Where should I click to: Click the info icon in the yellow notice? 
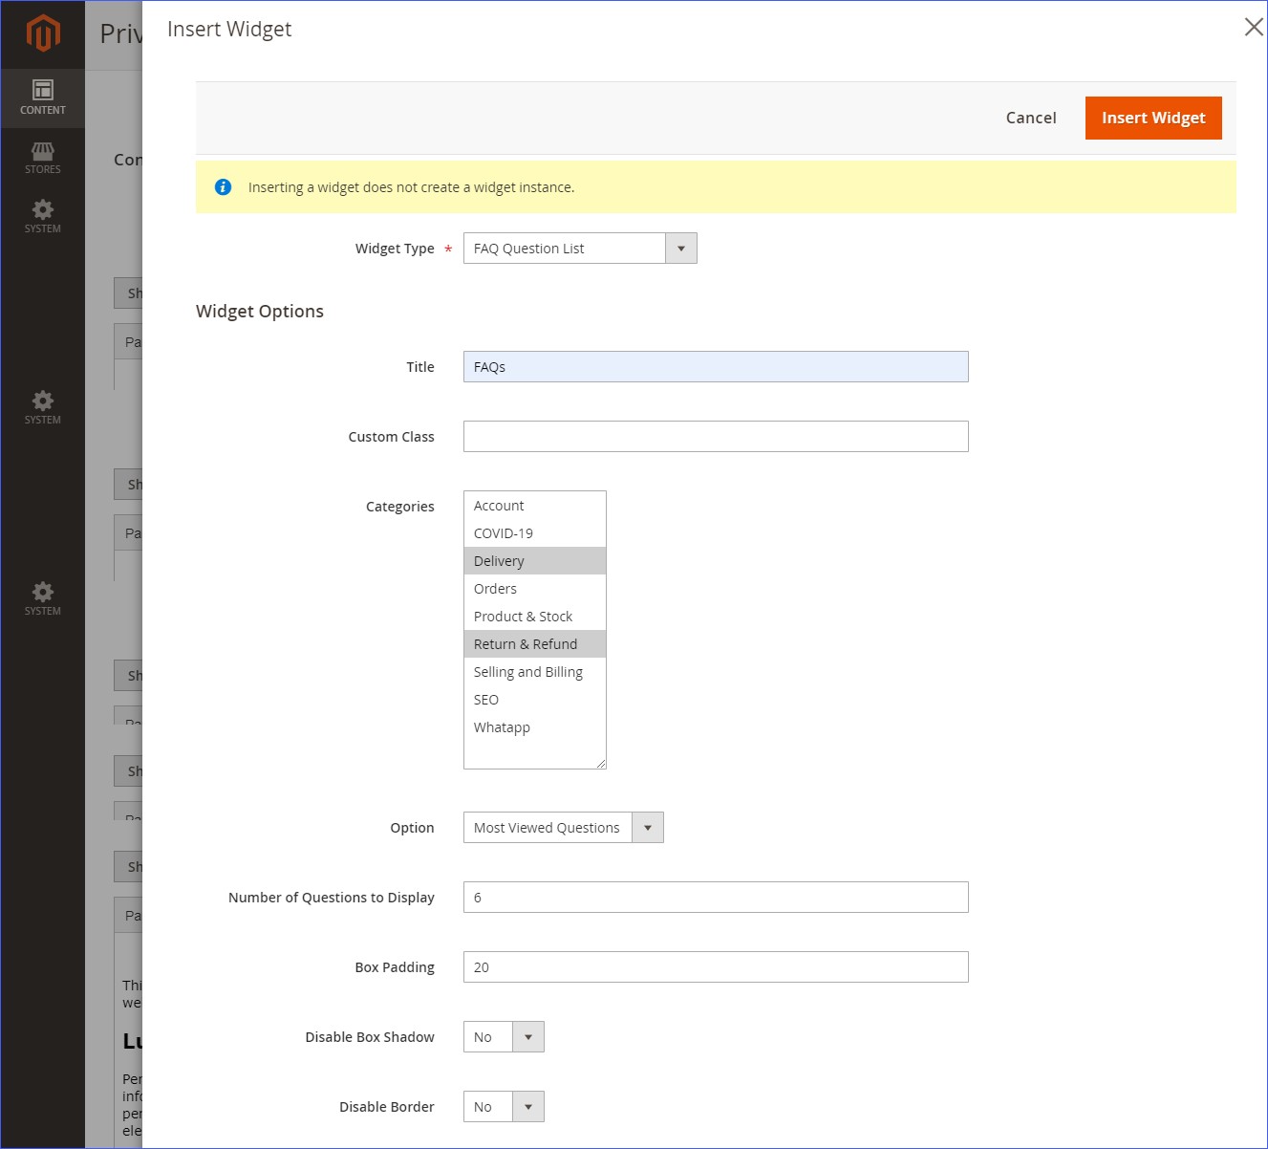[223, 186]
